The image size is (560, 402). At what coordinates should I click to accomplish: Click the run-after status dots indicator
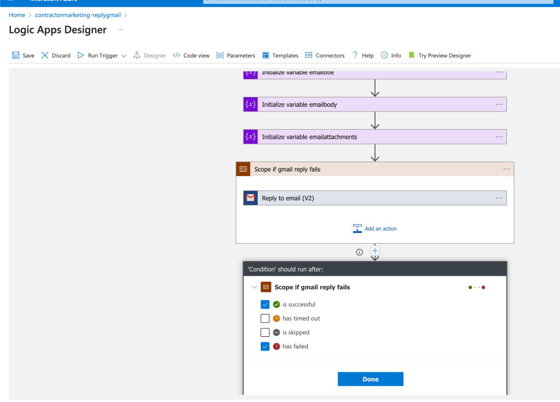[x=476, y=288]
